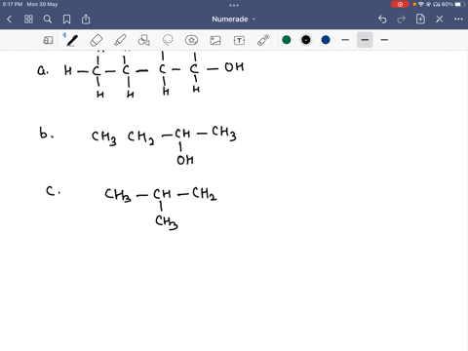
Task: Close editing mode with the X
Action: click(x=440, y=19)
